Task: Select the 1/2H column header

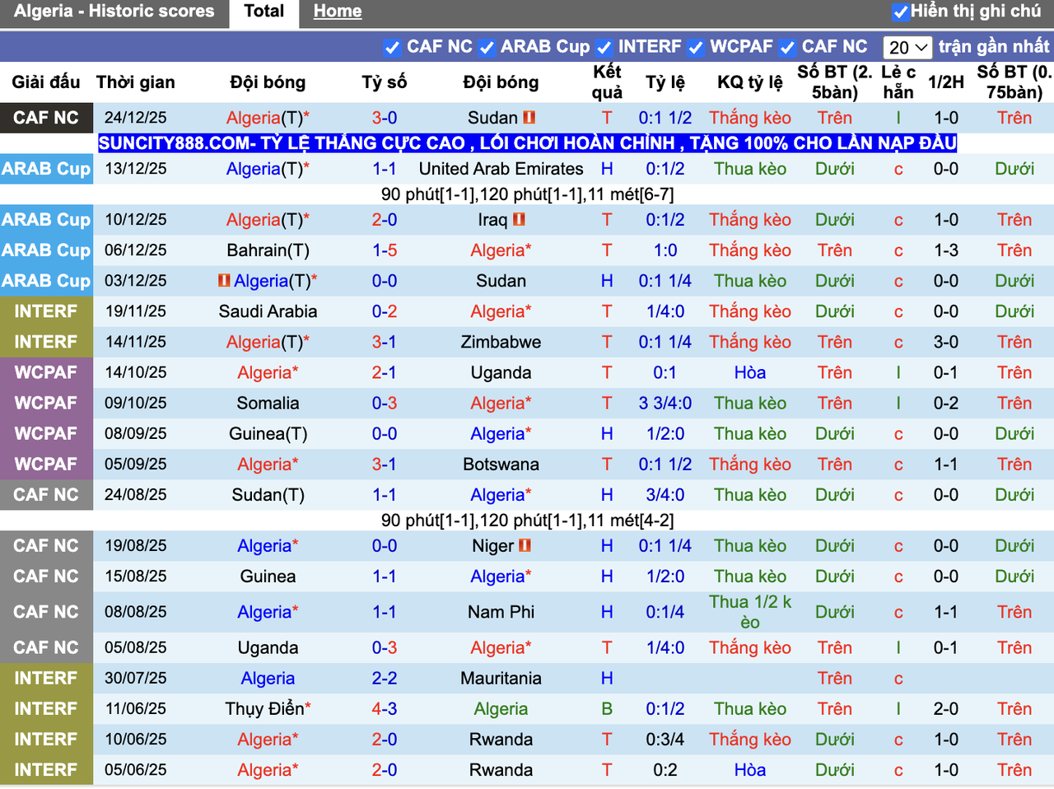Action: 946,82
